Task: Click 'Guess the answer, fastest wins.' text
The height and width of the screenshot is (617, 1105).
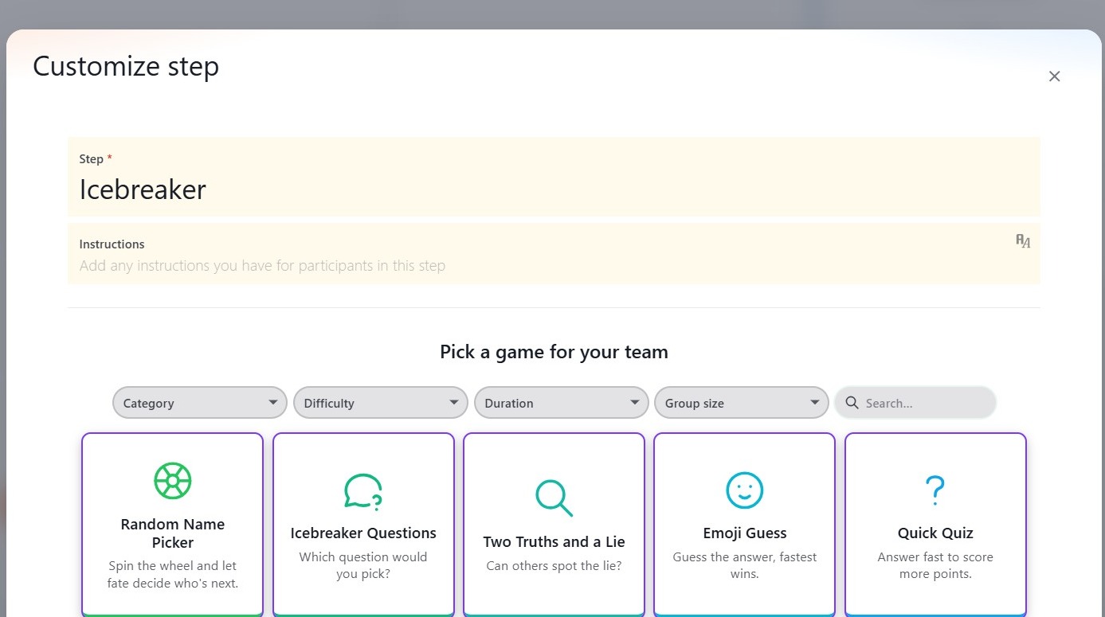Action: tap(744, 565)
